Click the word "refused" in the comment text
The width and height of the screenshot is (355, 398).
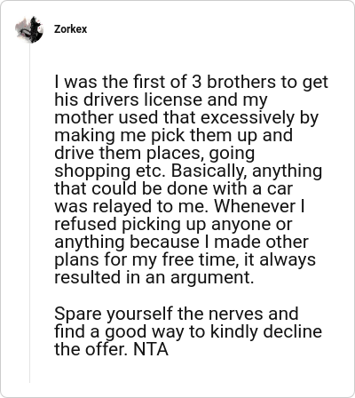coord(85,224)
